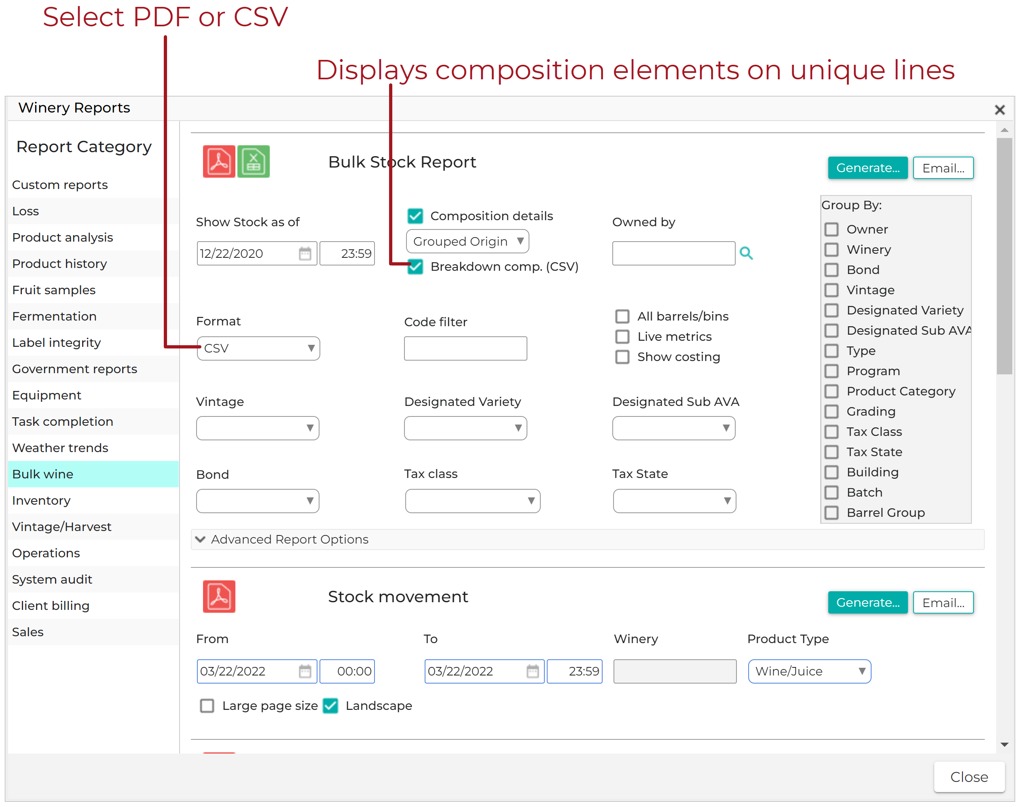This screenshot has height=807, width=1022.
Task: Open the Stock movement To date calendar
Action: click(x=533, y=672)
